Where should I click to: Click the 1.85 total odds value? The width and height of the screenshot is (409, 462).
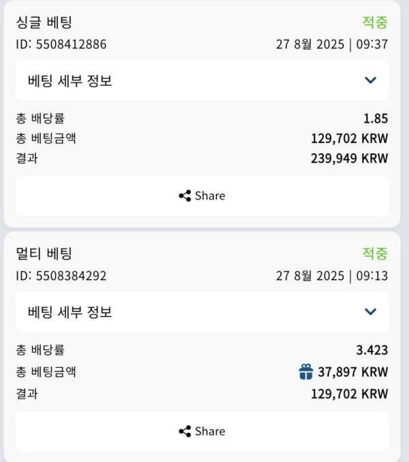(x=376, y=119)
